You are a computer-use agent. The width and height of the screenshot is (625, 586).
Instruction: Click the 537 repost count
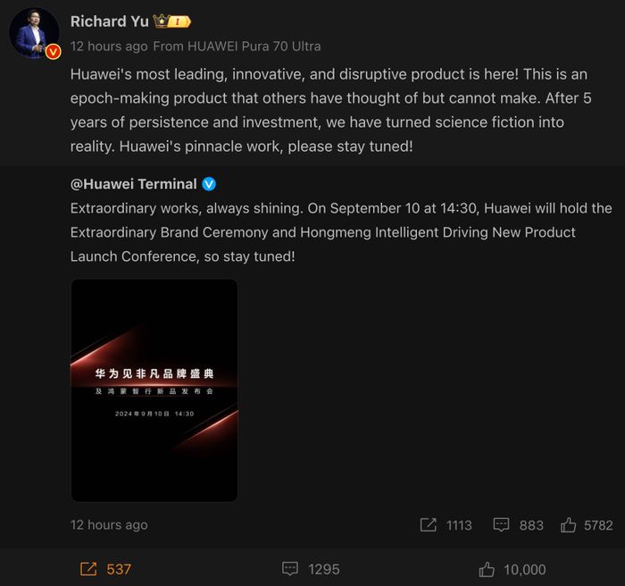tap(119, 569)
